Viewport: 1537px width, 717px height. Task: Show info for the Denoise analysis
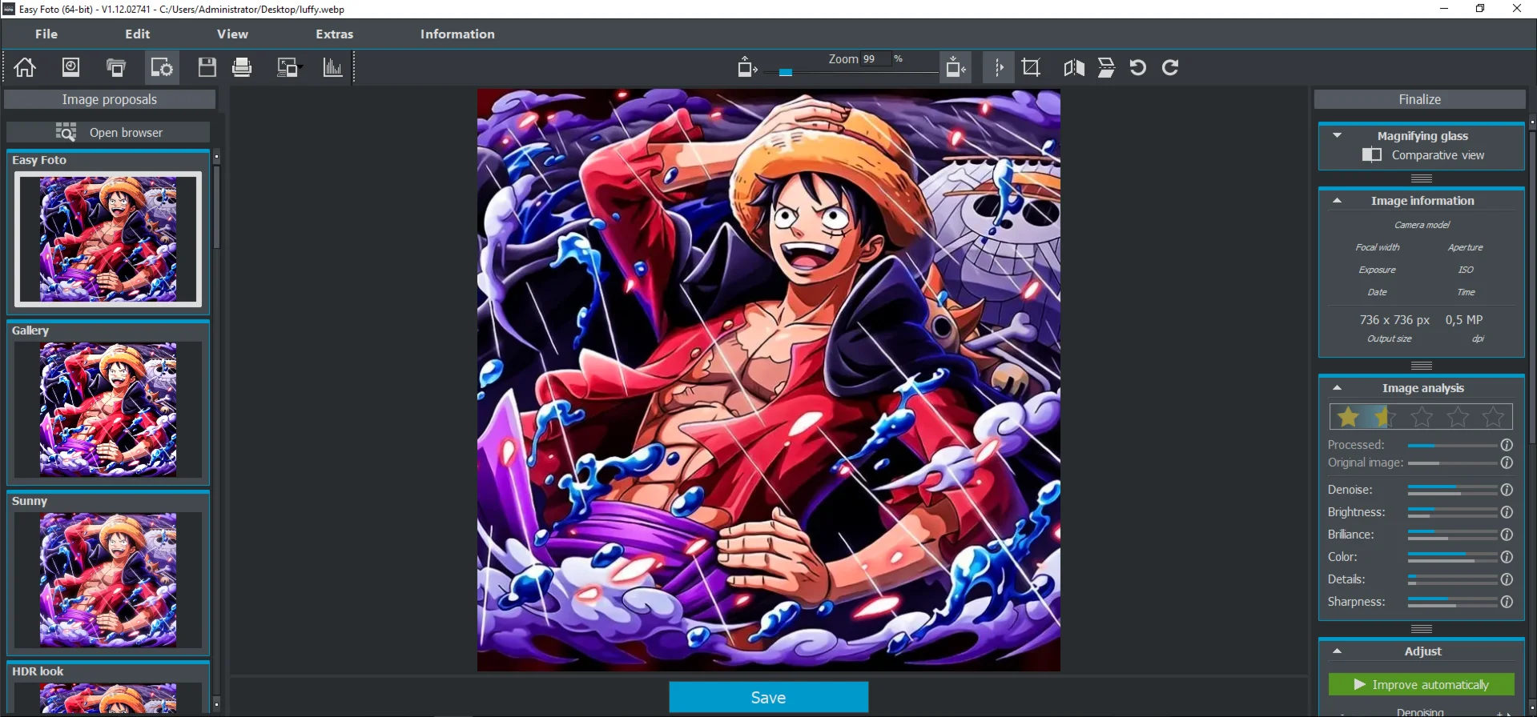pyautogui.click(x=1507, y=490)
